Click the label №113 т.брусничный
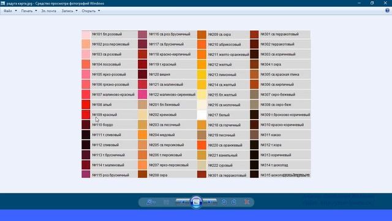 coord(108,155)
